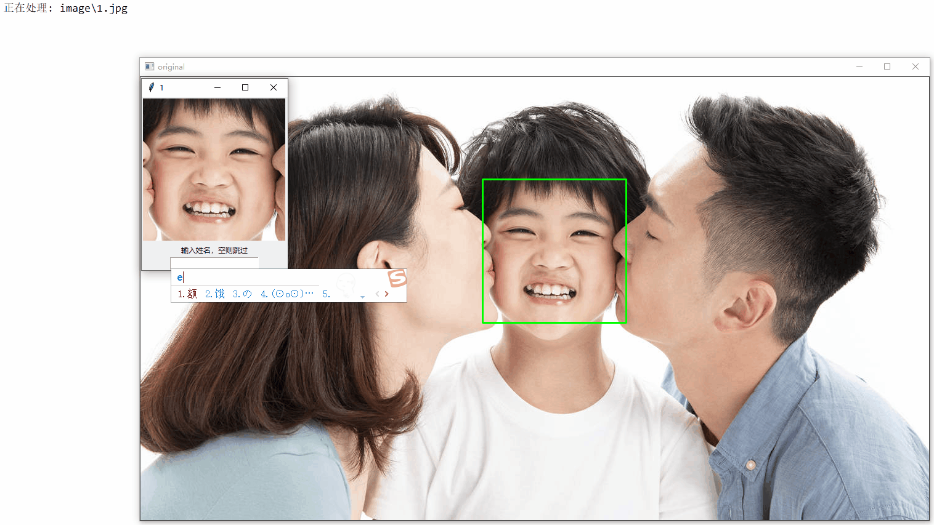Image resolution: width=934 pixels, height=525 pixels.
Task: Select candidate 1 "额" from the IME bar
Action: (187, 294)
